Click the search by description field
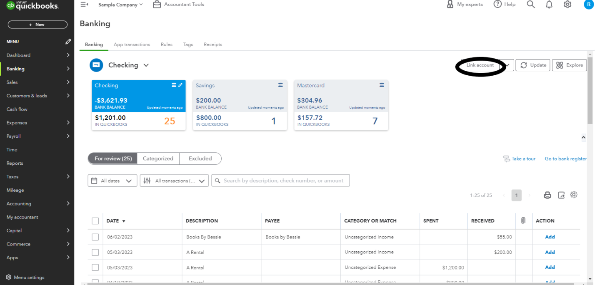This screenshot has width=600, height=285. coord(281,181)
